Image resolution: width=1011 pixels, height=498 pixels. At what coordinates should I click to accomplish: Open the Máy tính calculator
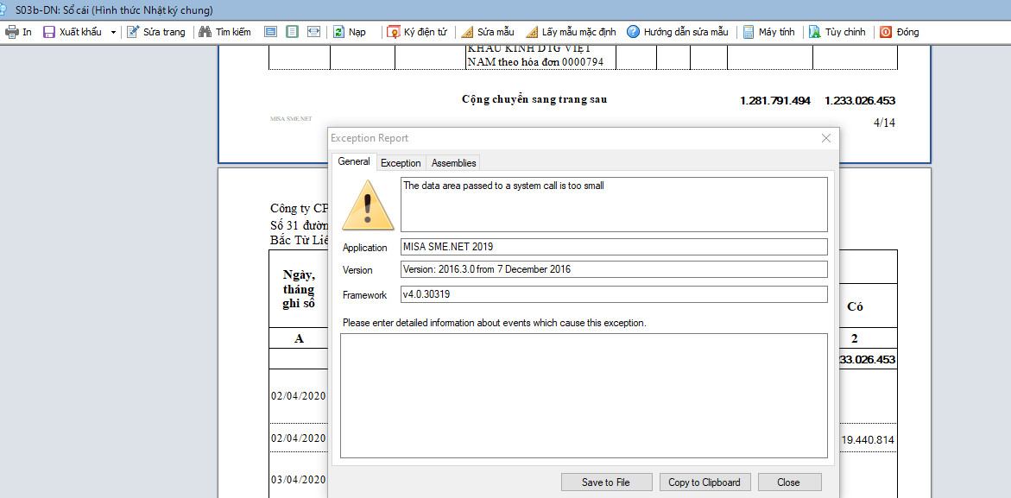768,32
